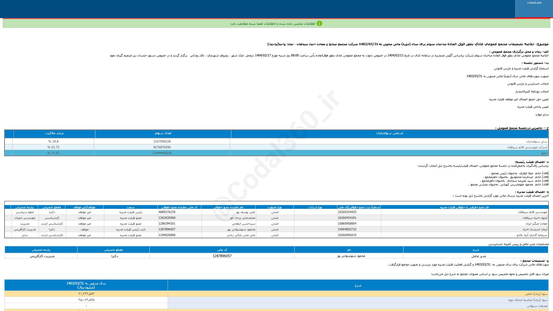
Task: Click registration number 10860958854
Action: click(x=347, y=224)
